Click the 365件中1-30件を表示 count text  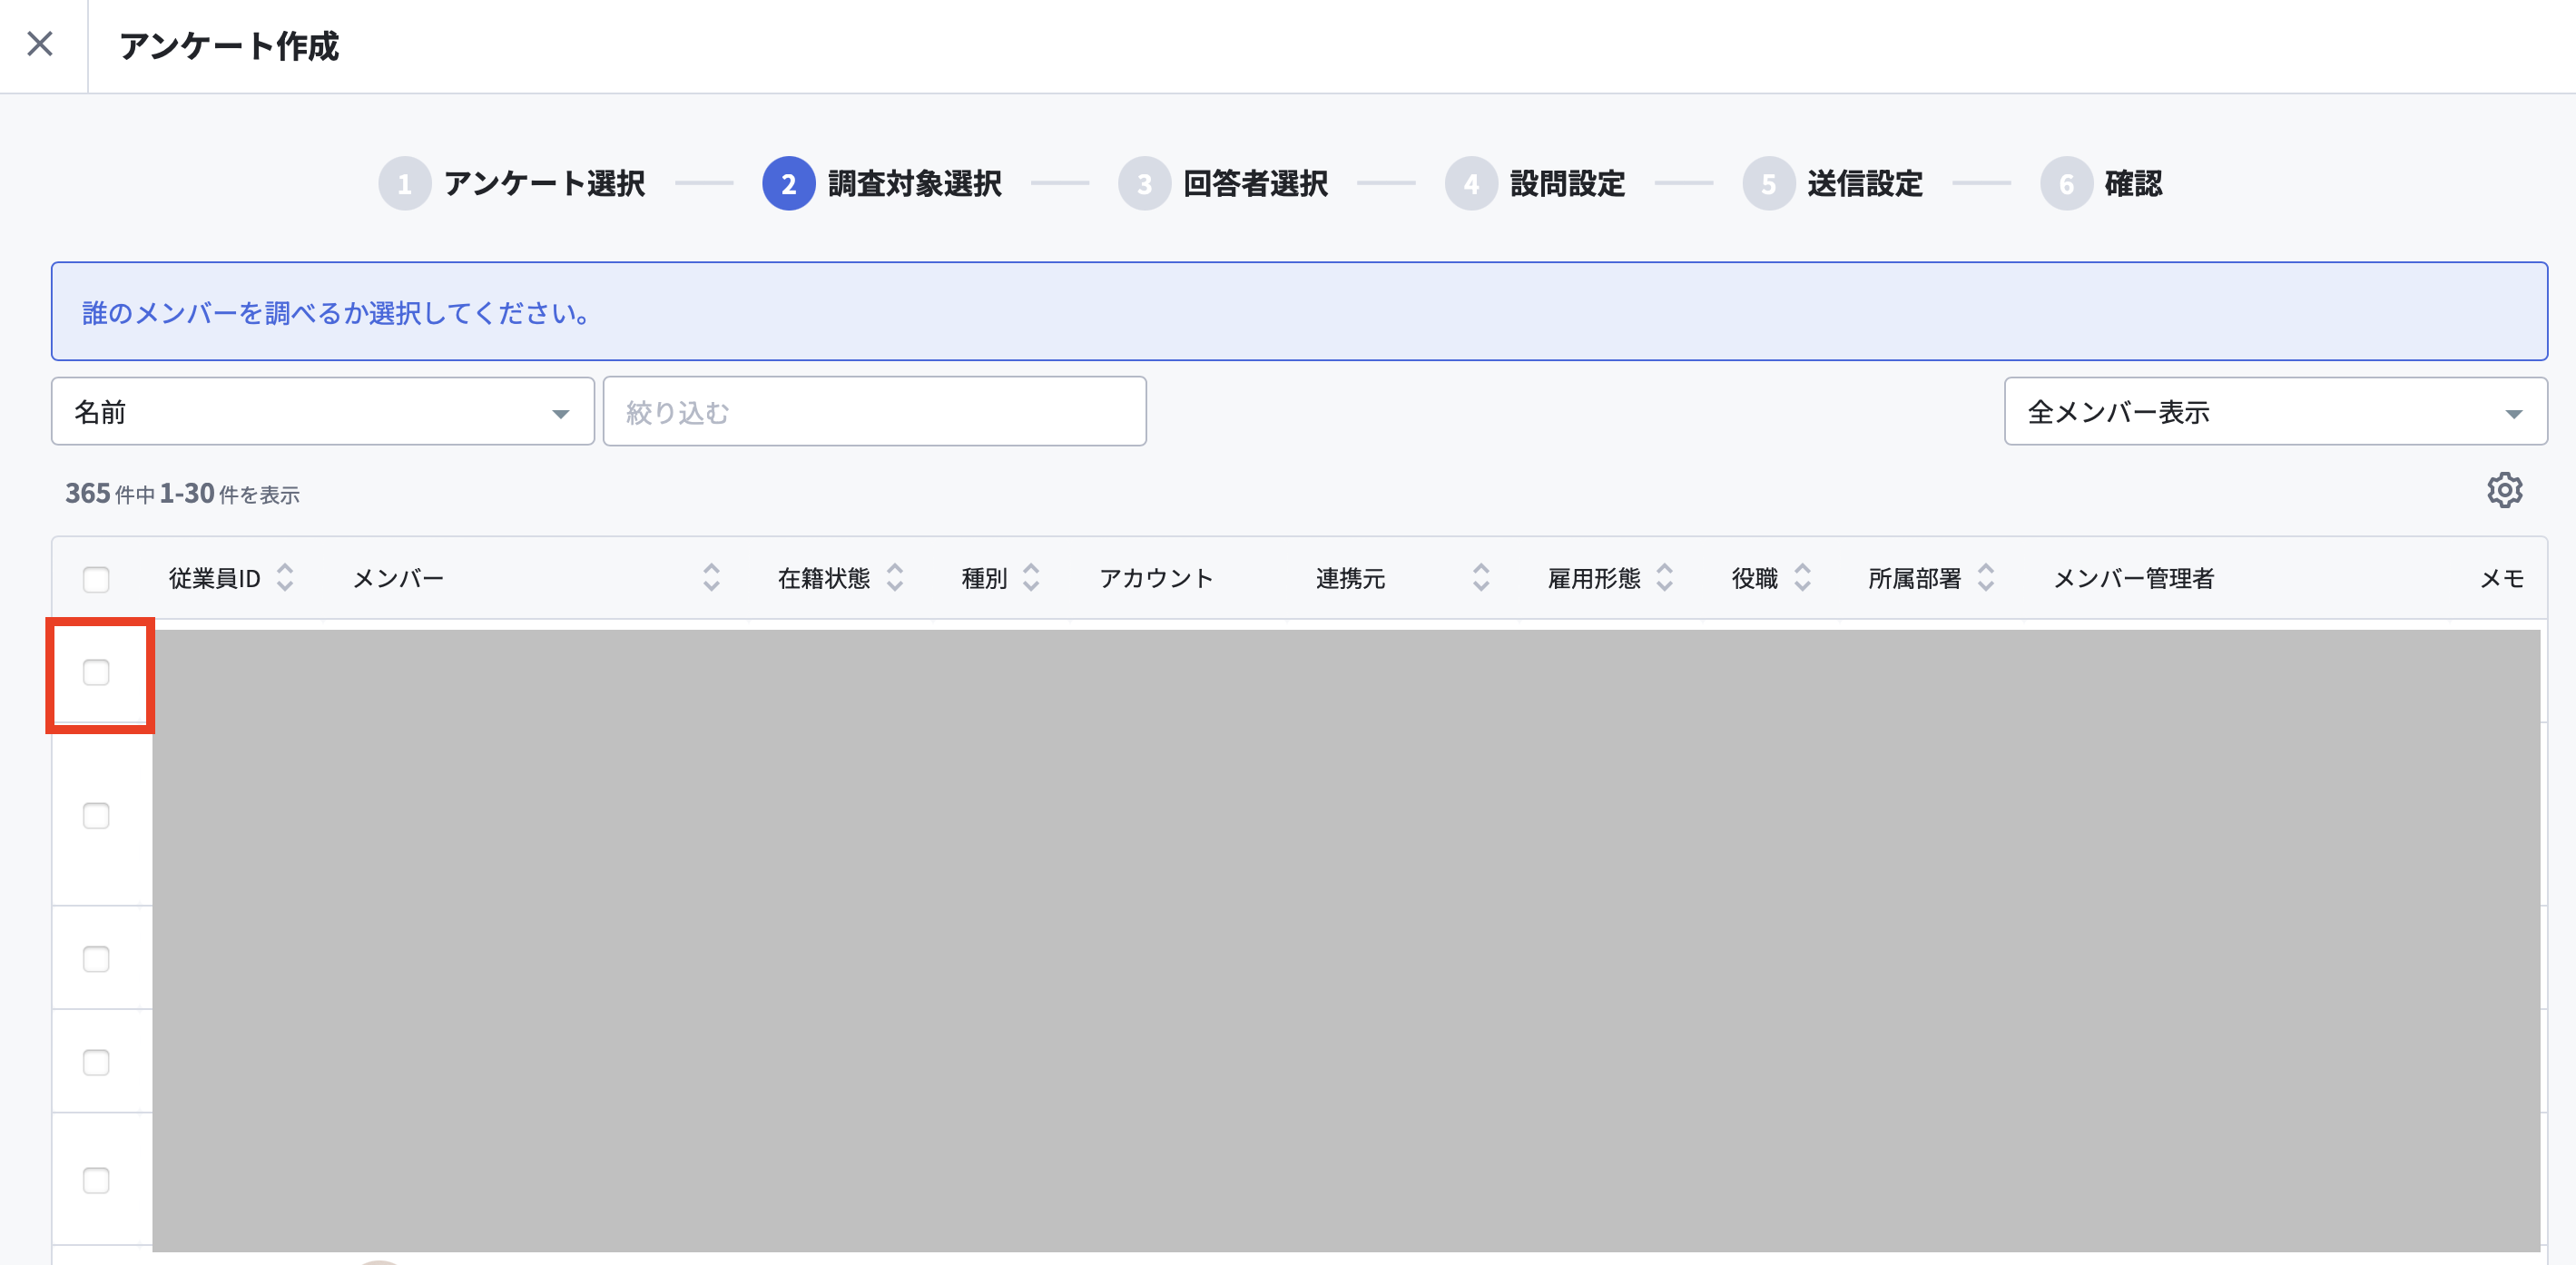[x=182, y=493]
